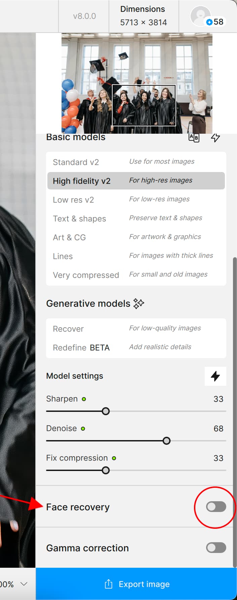237x600 pixels.
Task: Click the graduation photo preview thumbnail
Action: click(x=137, y=83)
